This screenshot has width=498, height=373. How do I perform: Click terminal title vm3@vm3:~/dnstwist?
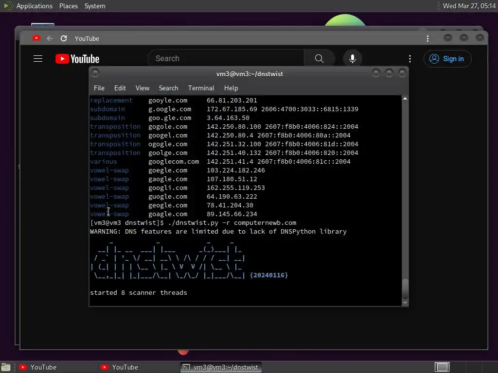[x=249, y=74]
